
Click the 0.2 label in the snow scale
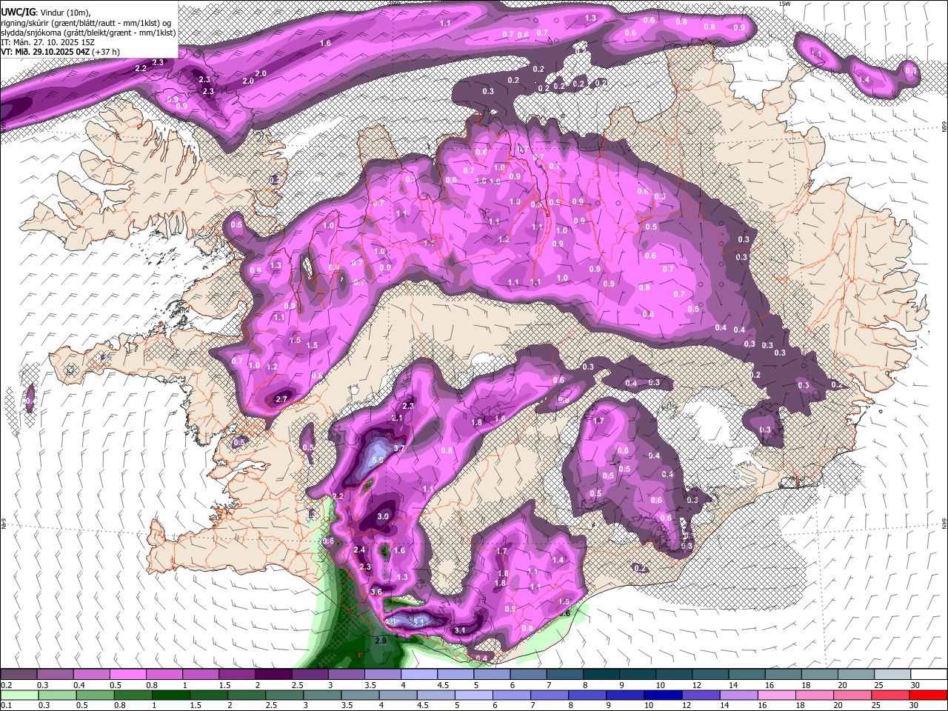pos(6,685)
